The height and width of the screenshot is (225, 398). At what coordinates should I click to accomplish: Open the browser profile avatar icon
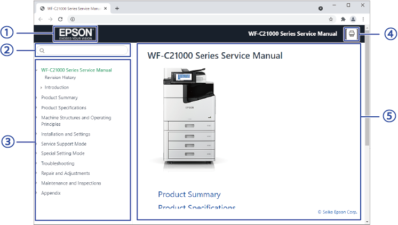(353, 19)
